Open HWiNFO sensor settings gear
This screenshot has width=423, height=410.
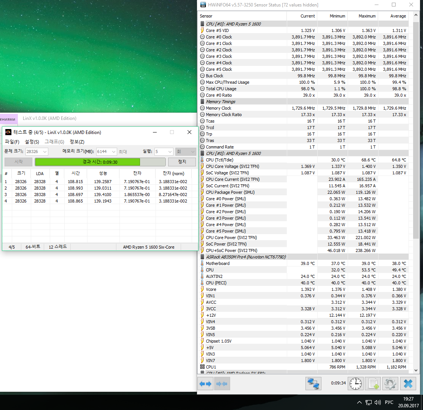coord(390,383)
